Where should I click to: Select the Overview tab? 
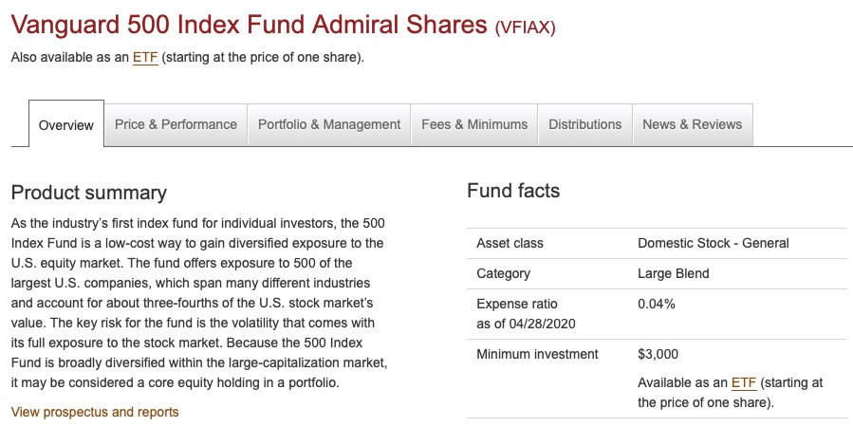click(x=66, y=125)
